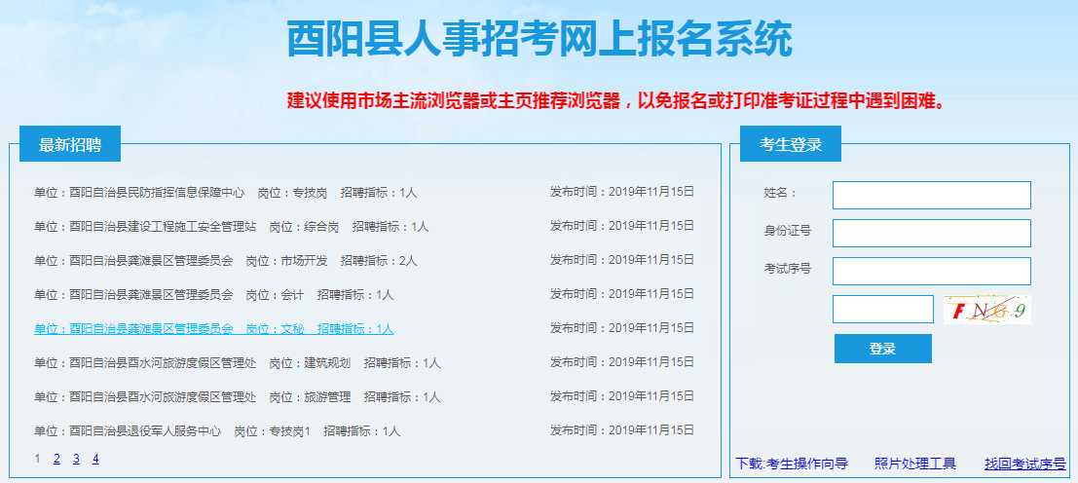
Task: Open the 民防指挥信息保障中心 专技岗 listing
Action: click(x=225, y=193)
